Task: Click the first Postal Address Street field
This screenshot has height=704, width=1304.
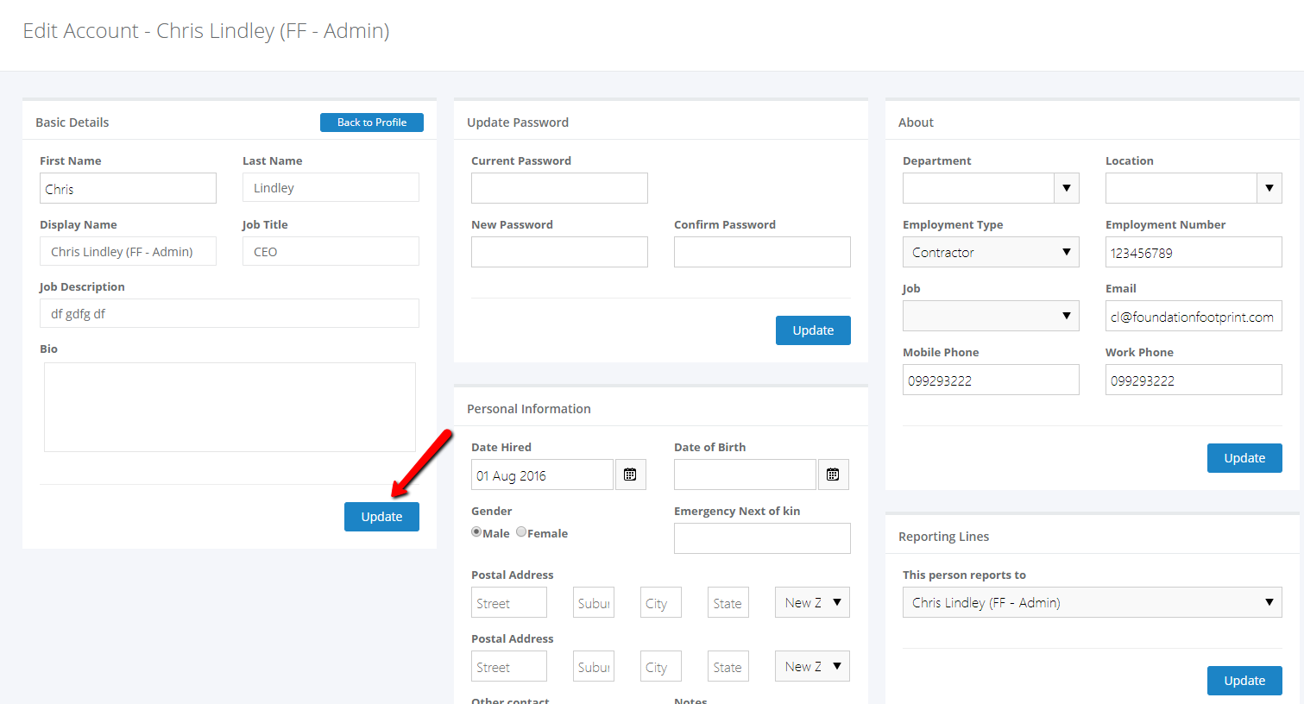Action: [x=509, y=602]
